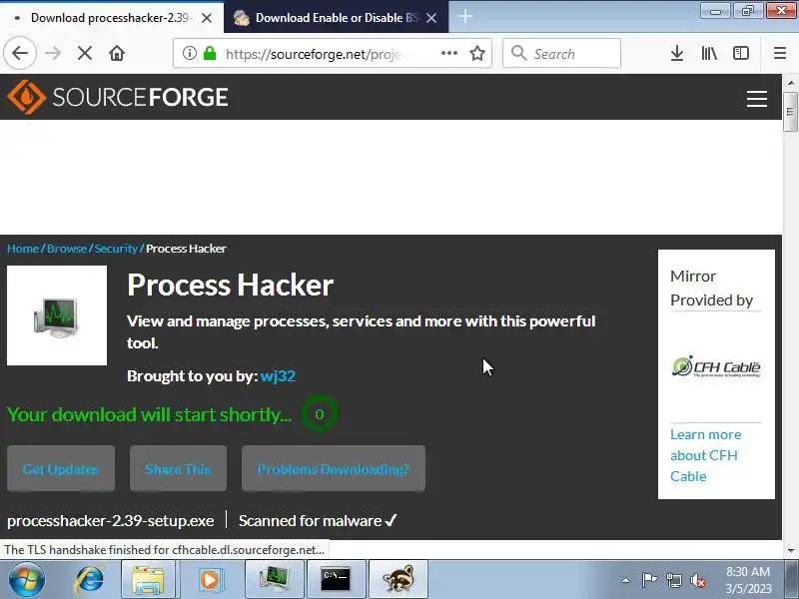This screenshot has height=599, width=799.
Task: Click the Search input field
Action: (561, 53)
